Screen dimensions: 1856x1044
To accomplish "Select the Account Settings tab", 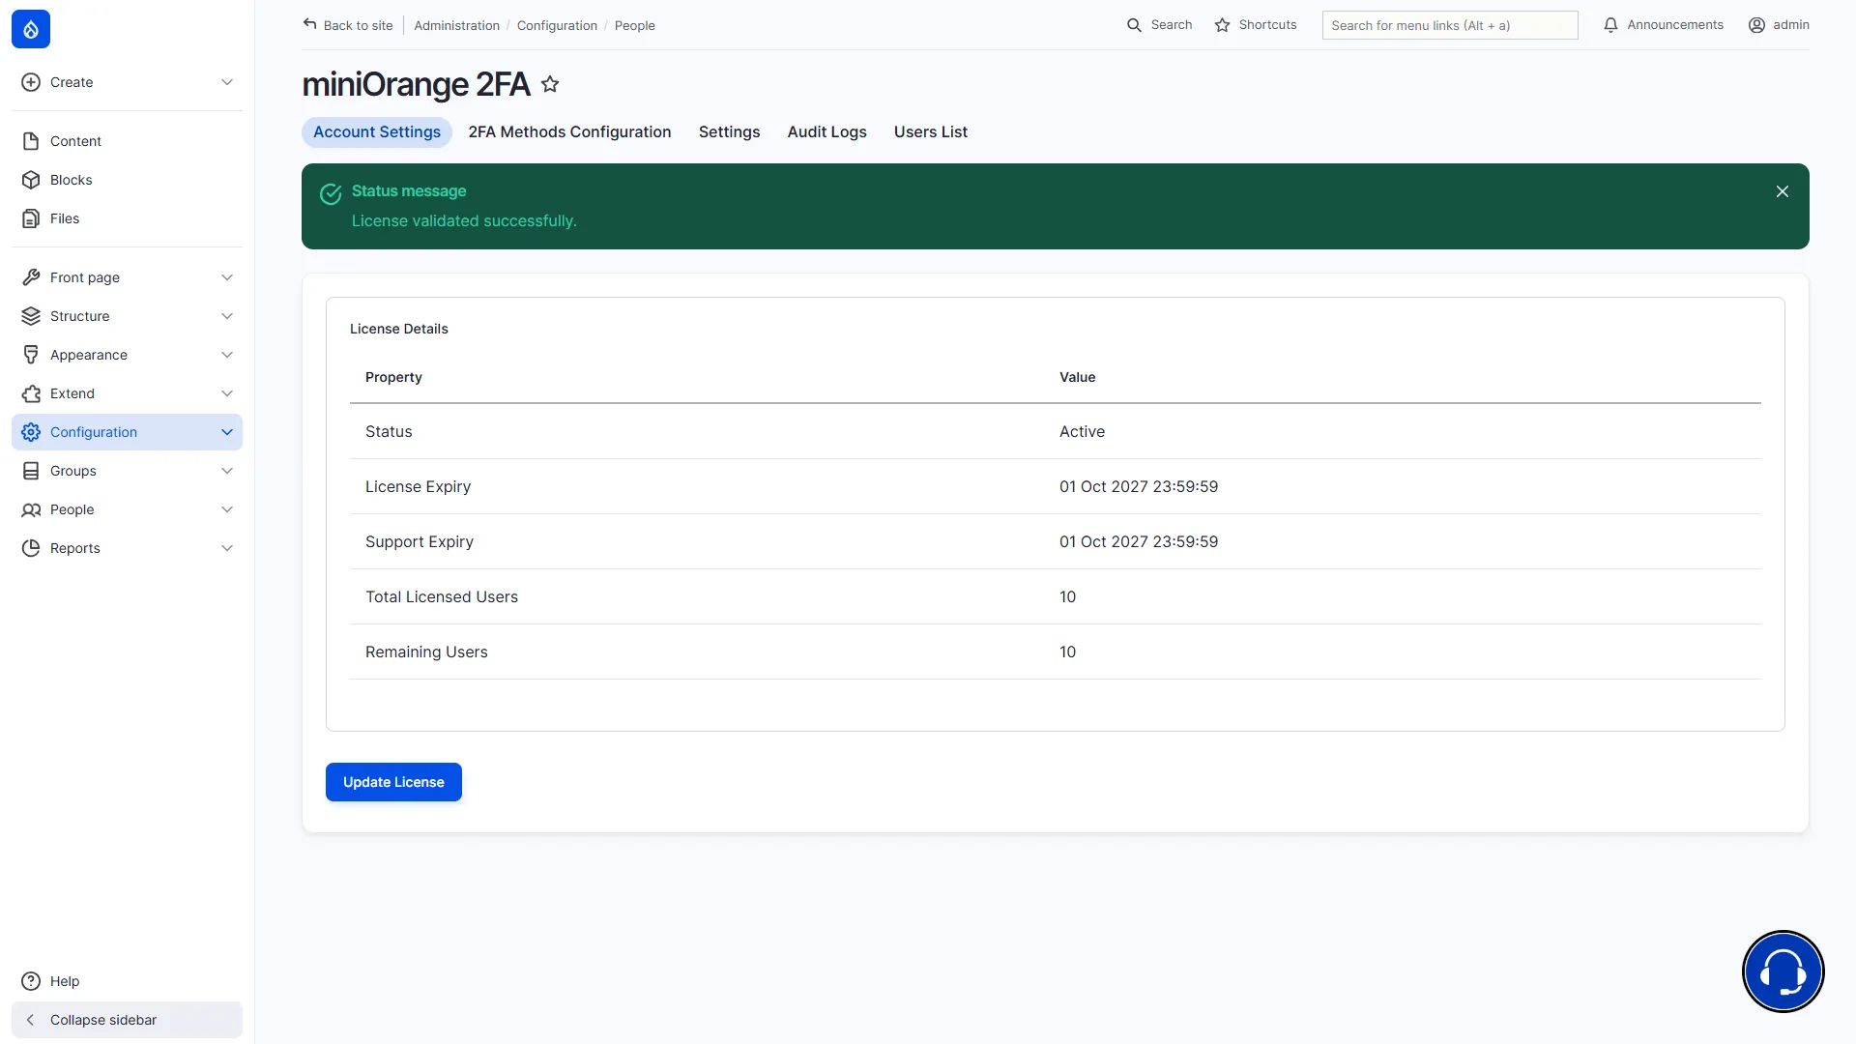I will pyautogui.click(x=377, y=132).
